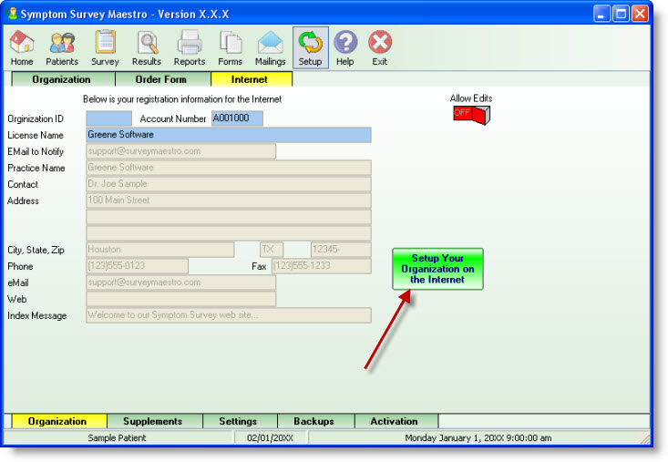Image resolution: width=668 pixels, height=462 pixels.
Task: Open the Home toolbar icon
Action: [x=22, y=47]
